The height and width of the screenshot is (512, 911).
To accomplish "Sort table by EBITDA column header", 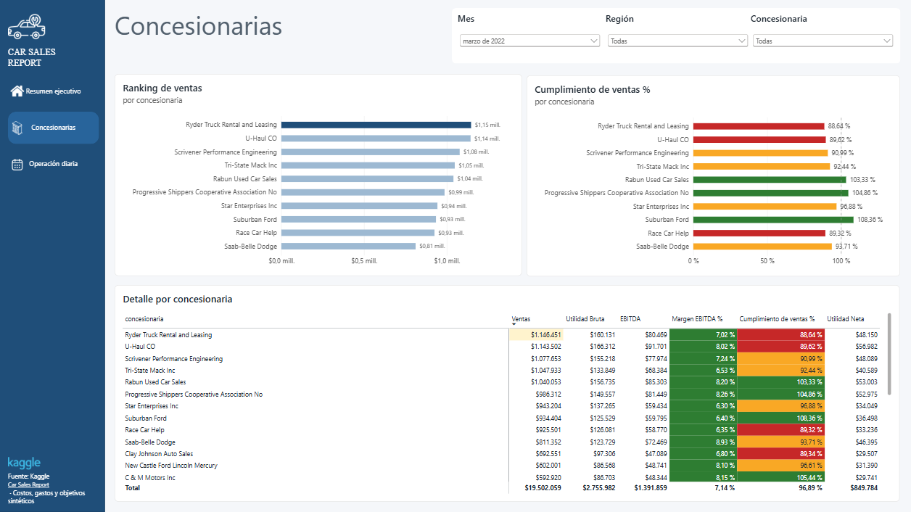I will click(630, 318).
